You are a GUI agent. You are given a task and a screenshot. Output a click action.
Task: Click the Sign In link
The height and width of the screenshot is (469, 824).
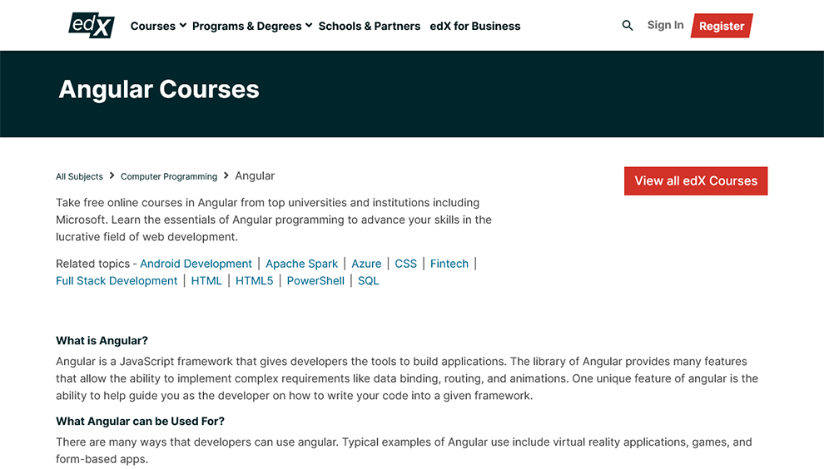point(665,25)
